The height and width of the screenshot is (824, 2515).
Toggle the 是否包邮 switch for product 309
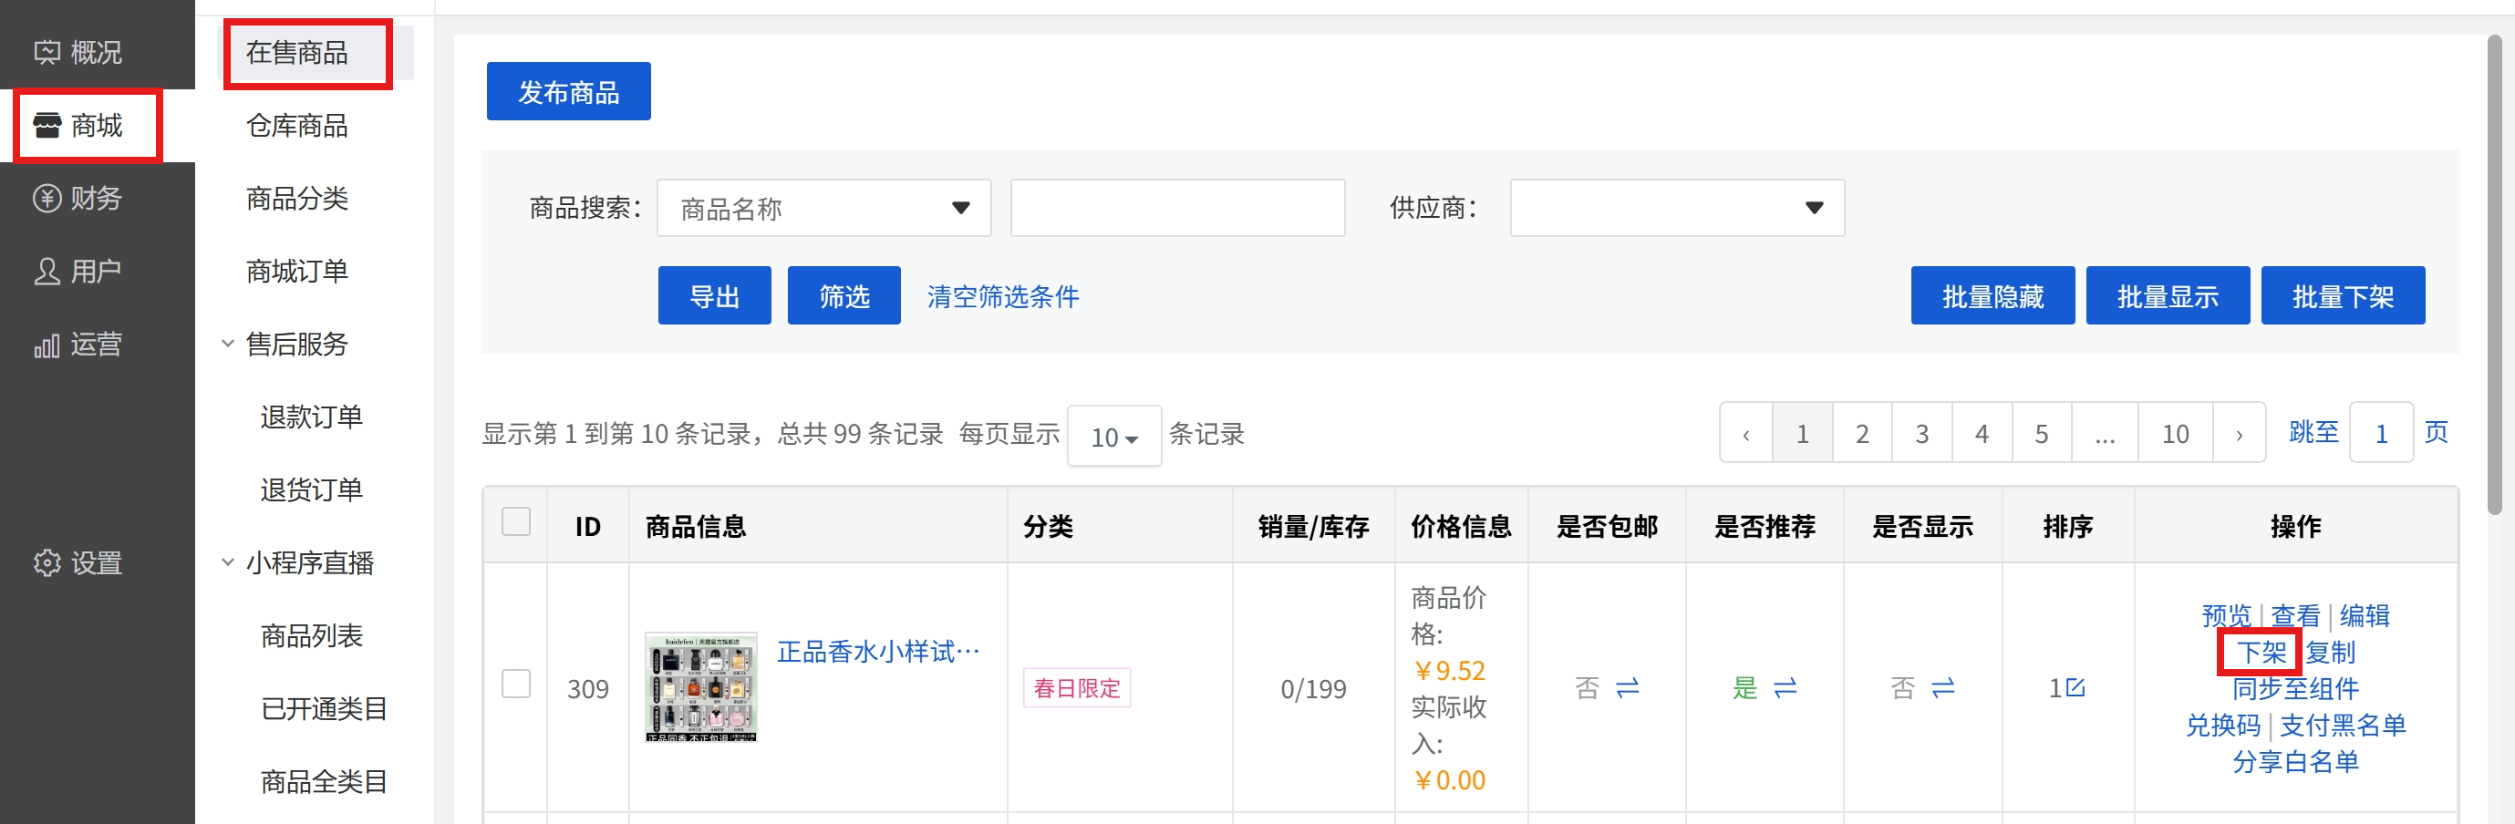[x=1627, y=688]
